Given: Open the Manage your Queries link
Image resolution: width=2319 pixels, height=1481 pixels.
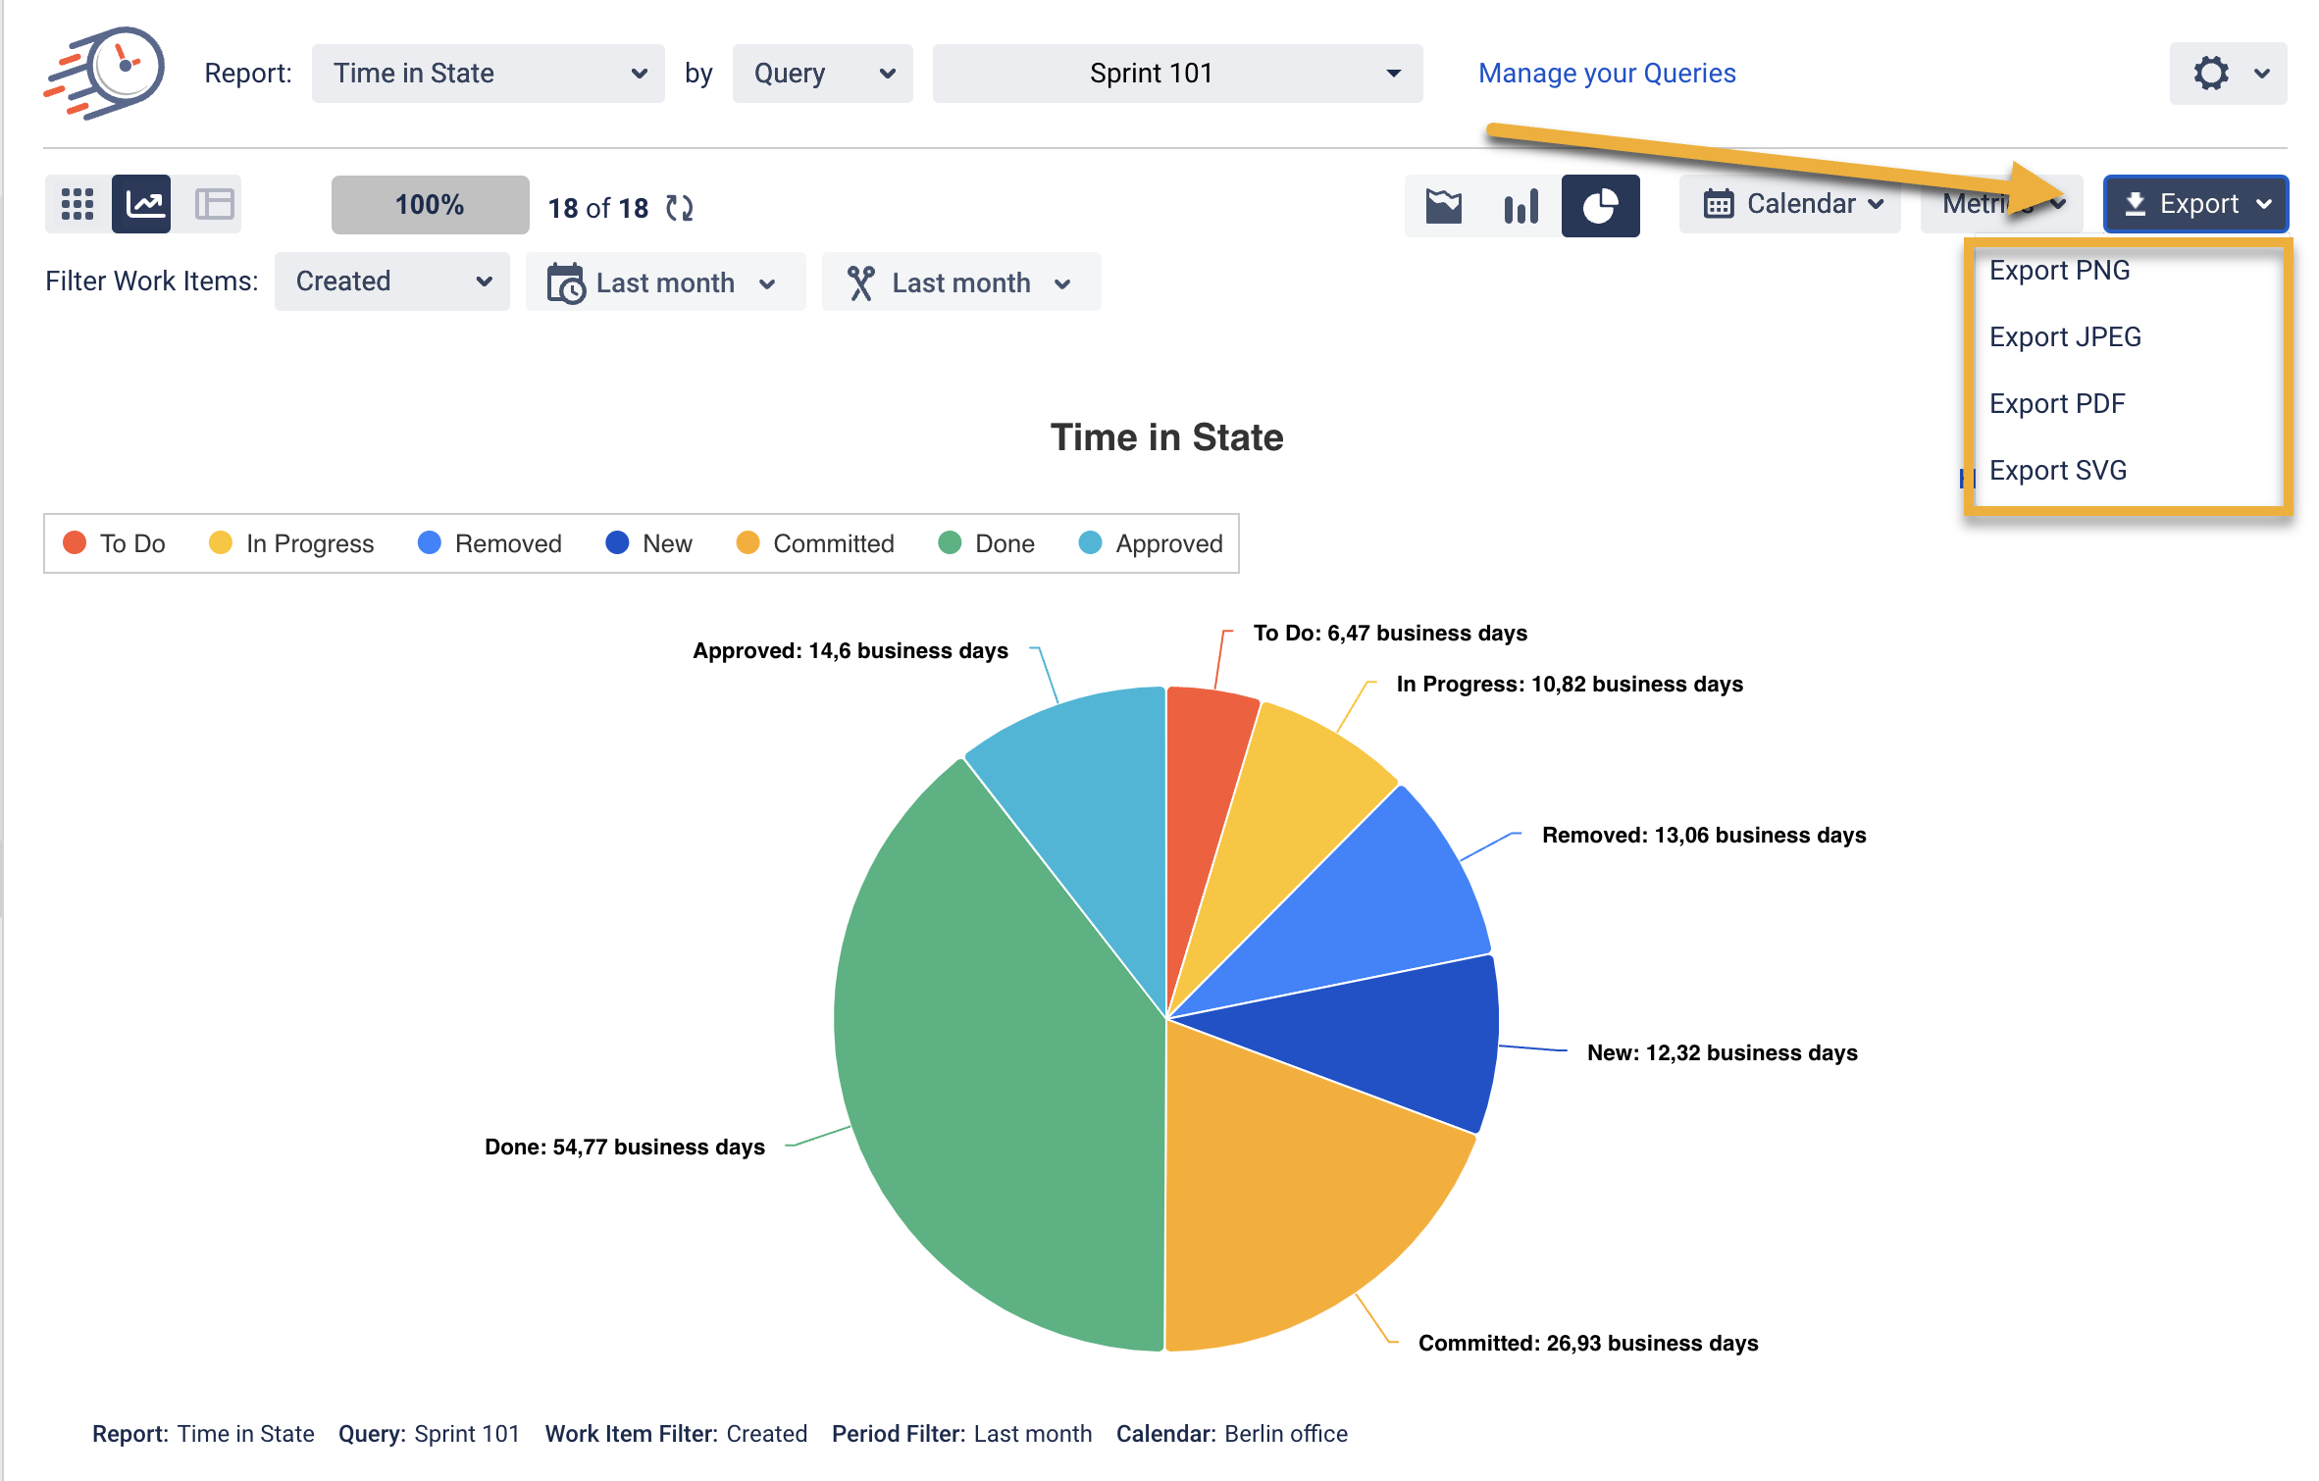Looking at the screenshot, I should 1606,74.
